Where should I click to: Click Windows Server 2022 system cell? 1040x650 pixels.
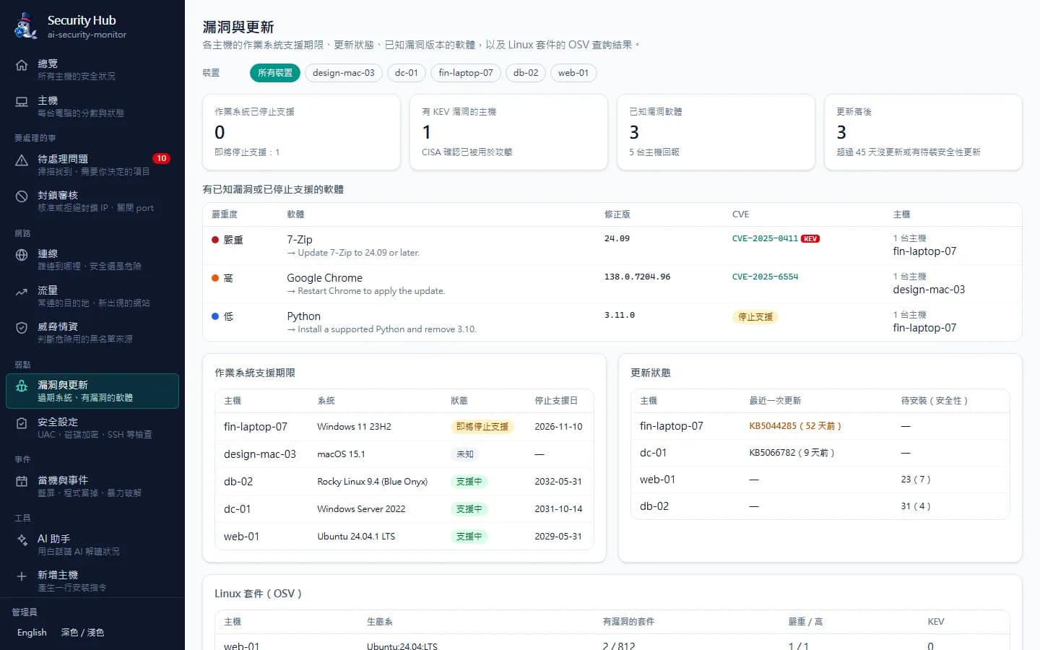coord(361,509)
